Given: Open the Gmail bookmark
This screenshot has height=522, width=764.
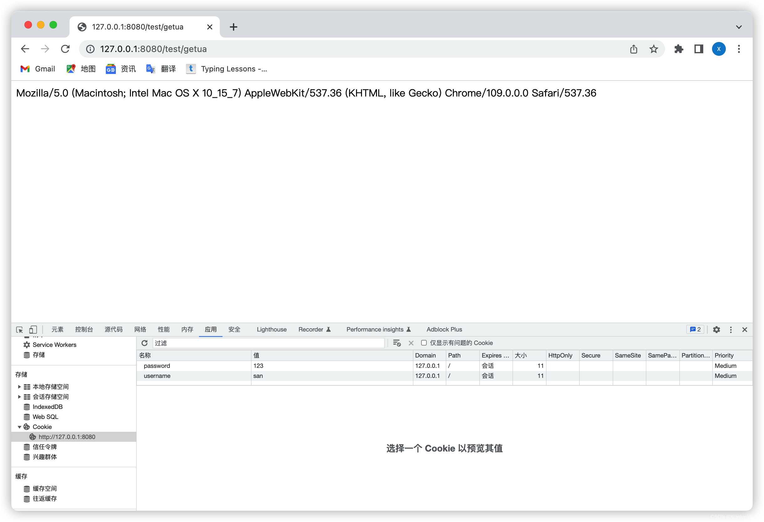Looking at the screenshot, I should click(38, 69).
